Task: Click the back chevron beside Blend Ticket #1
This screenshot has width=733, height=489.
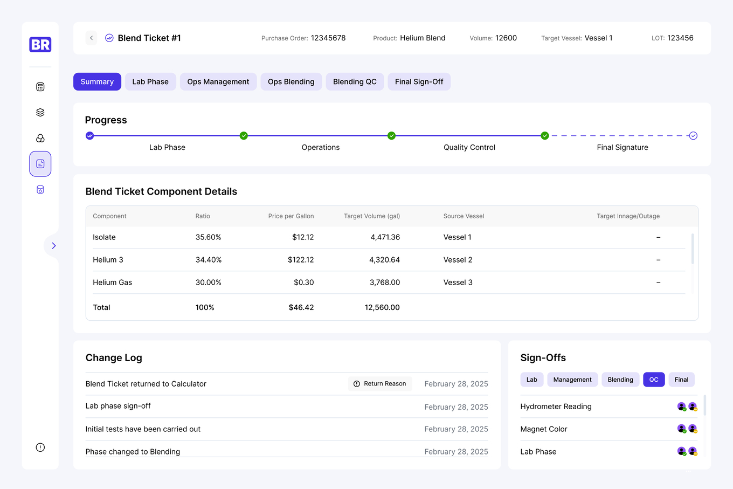Action: [91, 38]
